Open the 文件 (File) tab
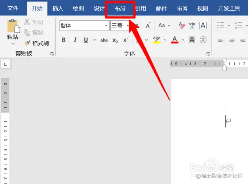Screen dimensions: 248x184 coord(13,8)
